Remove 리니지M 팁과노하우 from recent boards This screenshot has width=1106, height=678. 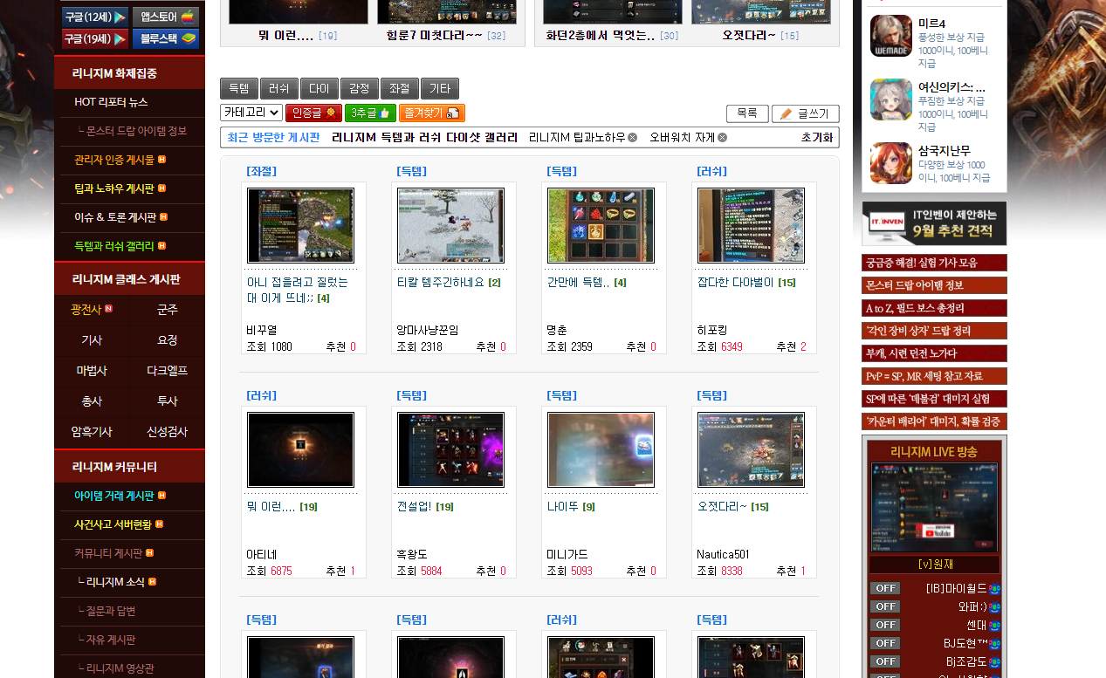click(632, 138)
